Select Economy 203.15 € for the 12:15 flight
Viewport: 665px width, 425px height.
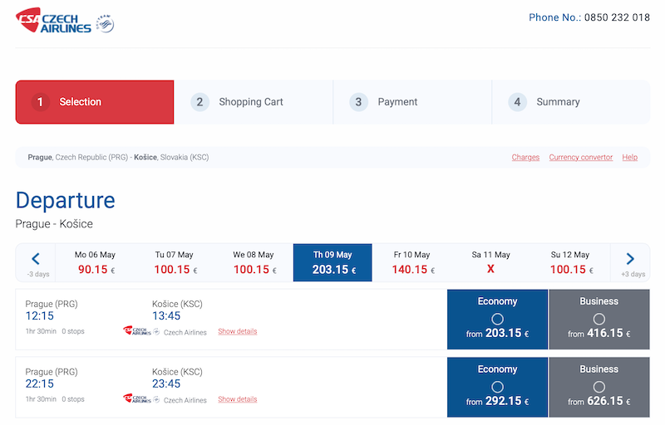pos(497,320)
